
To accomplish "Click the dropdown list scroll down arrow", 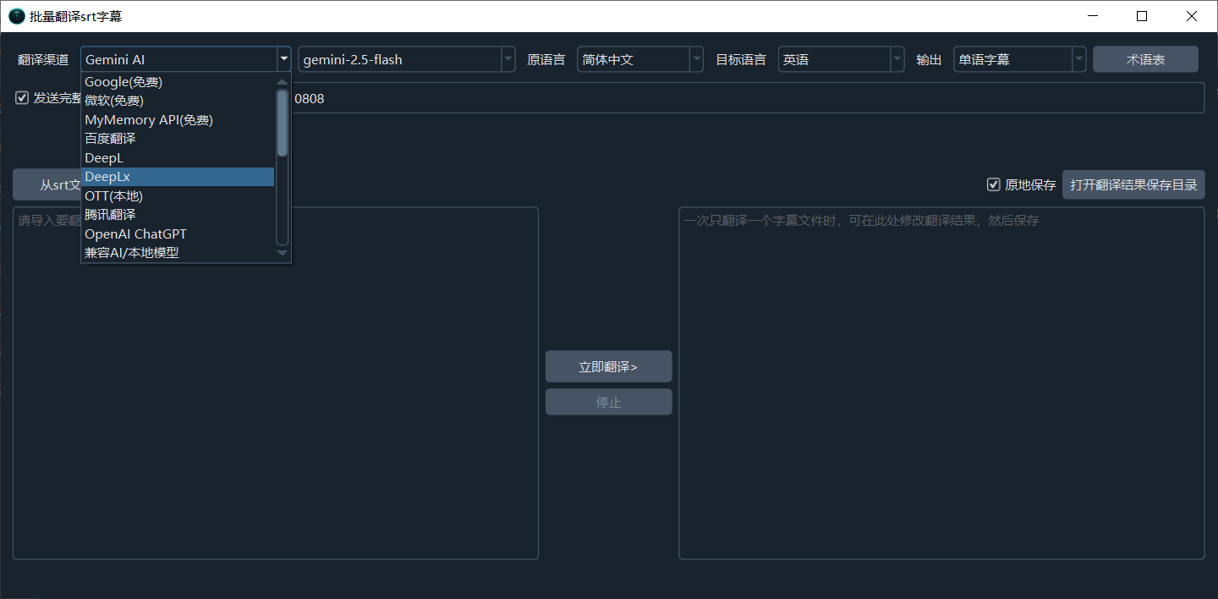I will click(283, 253).
